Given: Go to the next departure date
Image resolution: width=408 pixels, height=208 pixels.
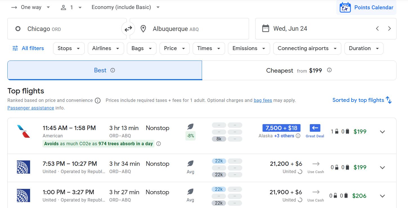Looking at the screenshot, I should (x=389, y=28).
